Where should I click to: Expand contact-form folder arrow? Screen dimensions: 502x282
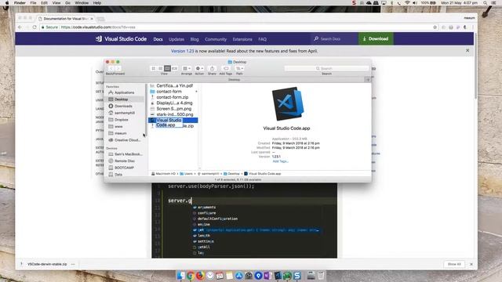tap(196, 92)
